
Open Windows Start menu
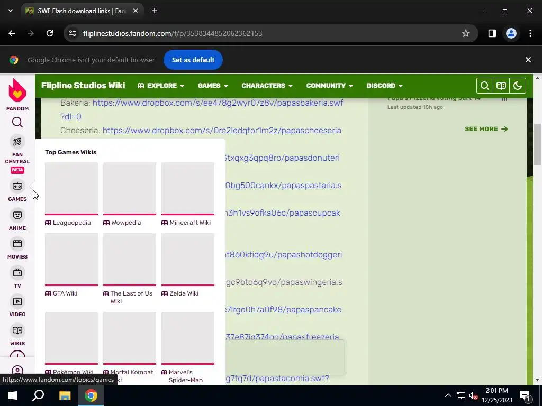click(x=13, y=395)
